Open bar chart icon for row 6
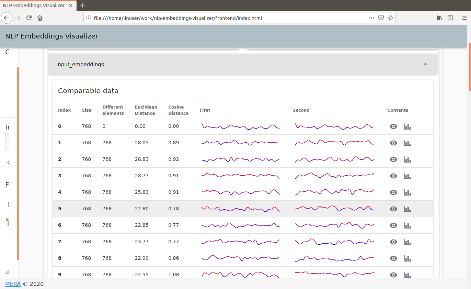The width and height of the screenshot is (471, 289). [x=407, y=225]
